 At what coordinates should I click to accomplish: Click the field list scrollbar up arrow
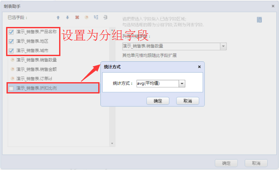pos(112,30)
